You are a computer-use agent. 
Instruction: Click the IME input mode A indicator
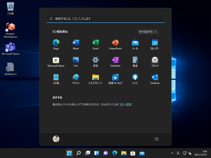pos(178,153)
